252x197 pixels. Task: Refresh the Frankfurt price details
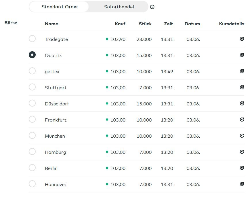click(x=242, y=120)
